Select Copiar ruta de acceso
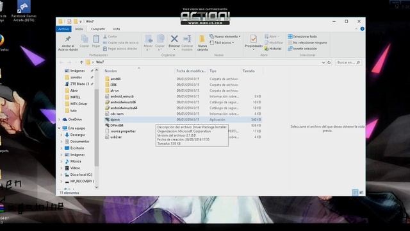The height and width of the screenshot is (231, 410). pos(120,42)
